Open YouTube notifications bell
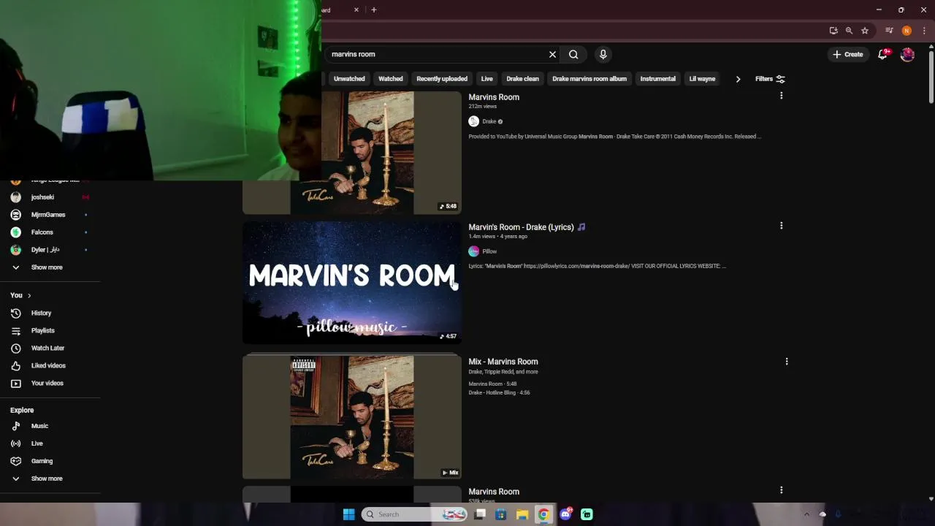The height and width of the screenshot is (526, 935). pos(882,54)
